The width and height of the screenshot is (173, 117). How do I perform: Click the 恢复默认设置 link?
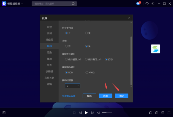[69, 96]
